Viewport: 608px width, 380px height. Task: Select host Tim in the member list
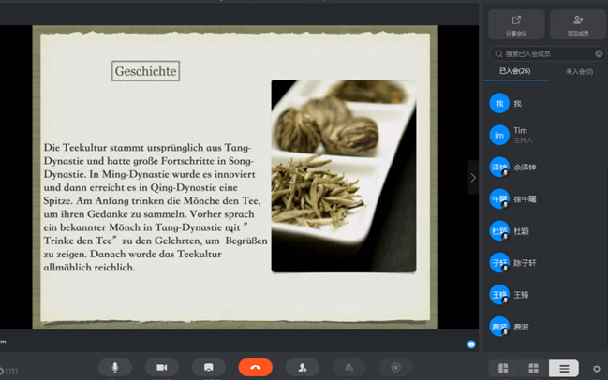[x=521, y=135]
